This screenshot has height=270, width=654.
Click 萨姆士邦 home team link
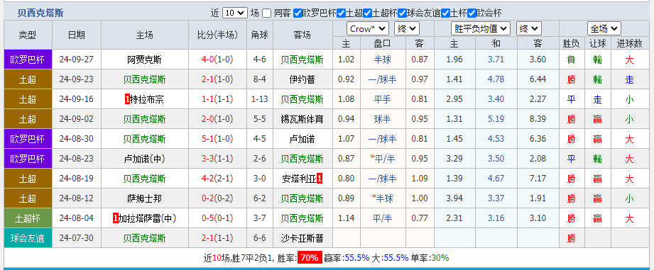[x=144, y=199]
